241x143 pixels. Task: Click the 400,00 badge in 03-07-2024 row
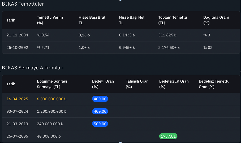(100, 111)
